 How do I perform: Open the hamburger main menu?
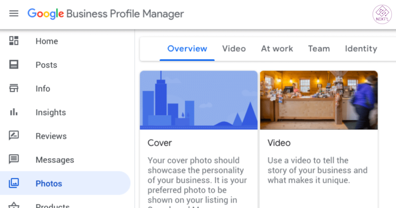pyautogui.click(x=14, y=14)
